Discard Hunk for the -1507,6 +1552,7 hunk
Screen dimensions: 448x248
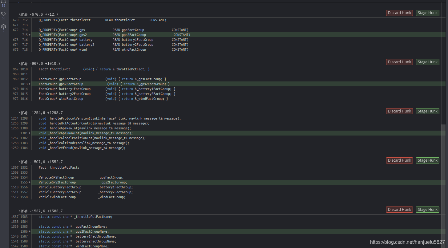399,160
